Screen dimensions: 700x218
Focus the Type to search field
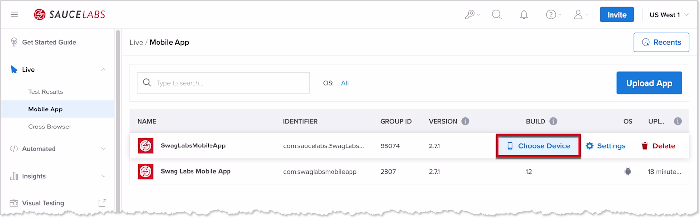223,83
